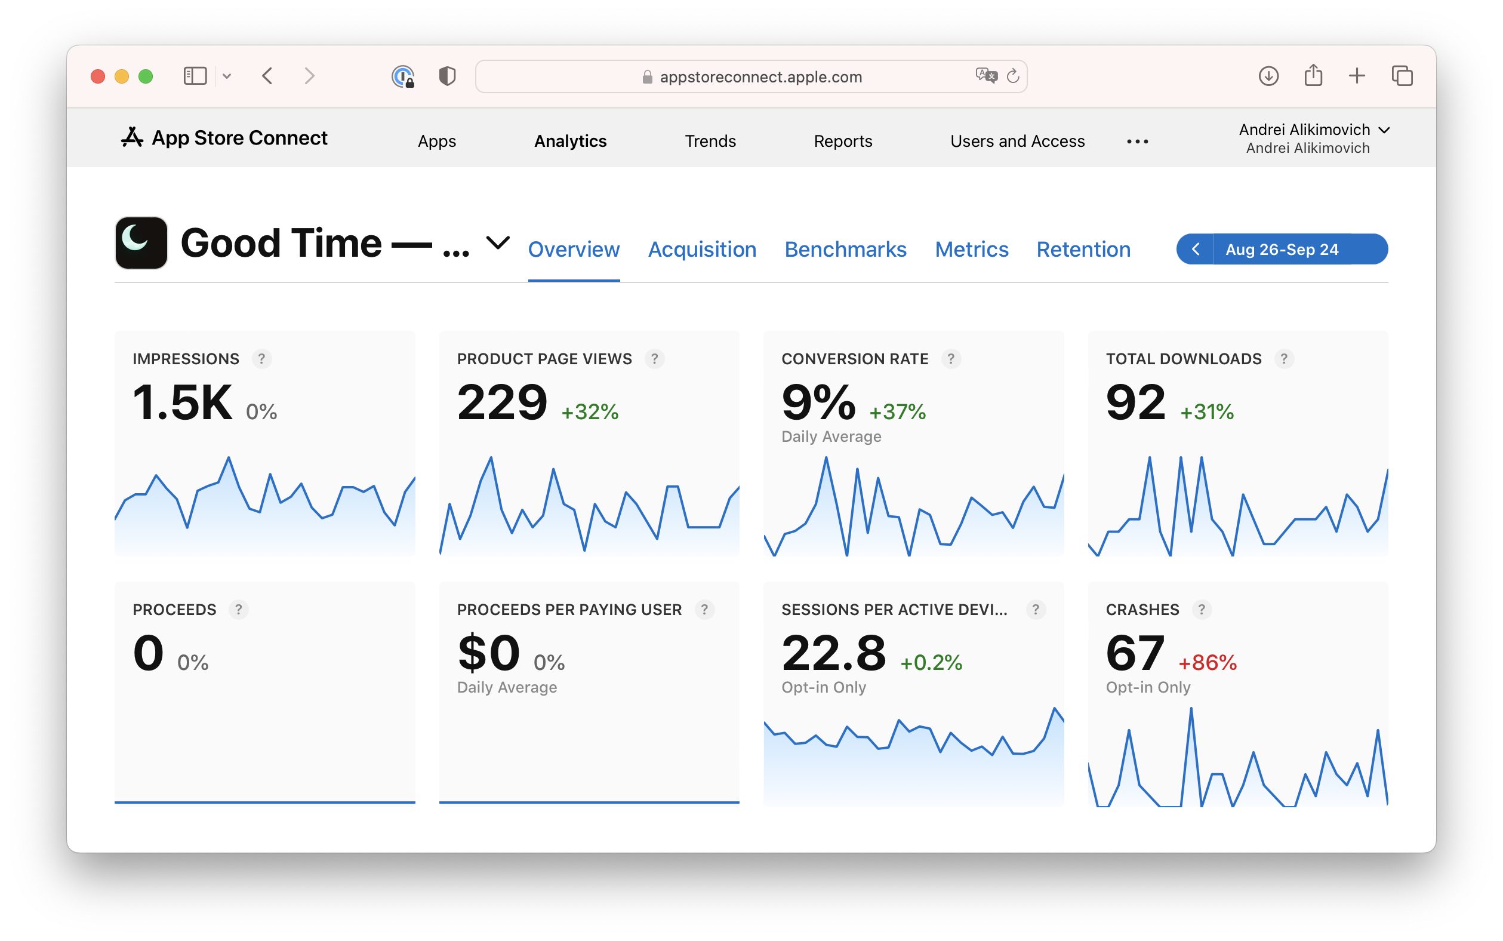Go to previous date range arrow
Image resolution: width=1503 pixels, height=941 pixels.
(1195, 249)
